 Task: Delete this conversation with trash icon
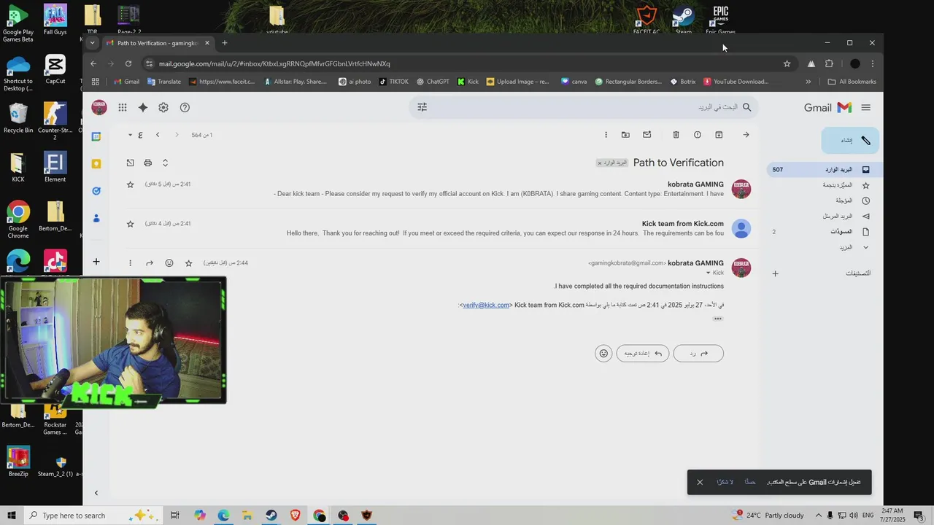(676, 135)
